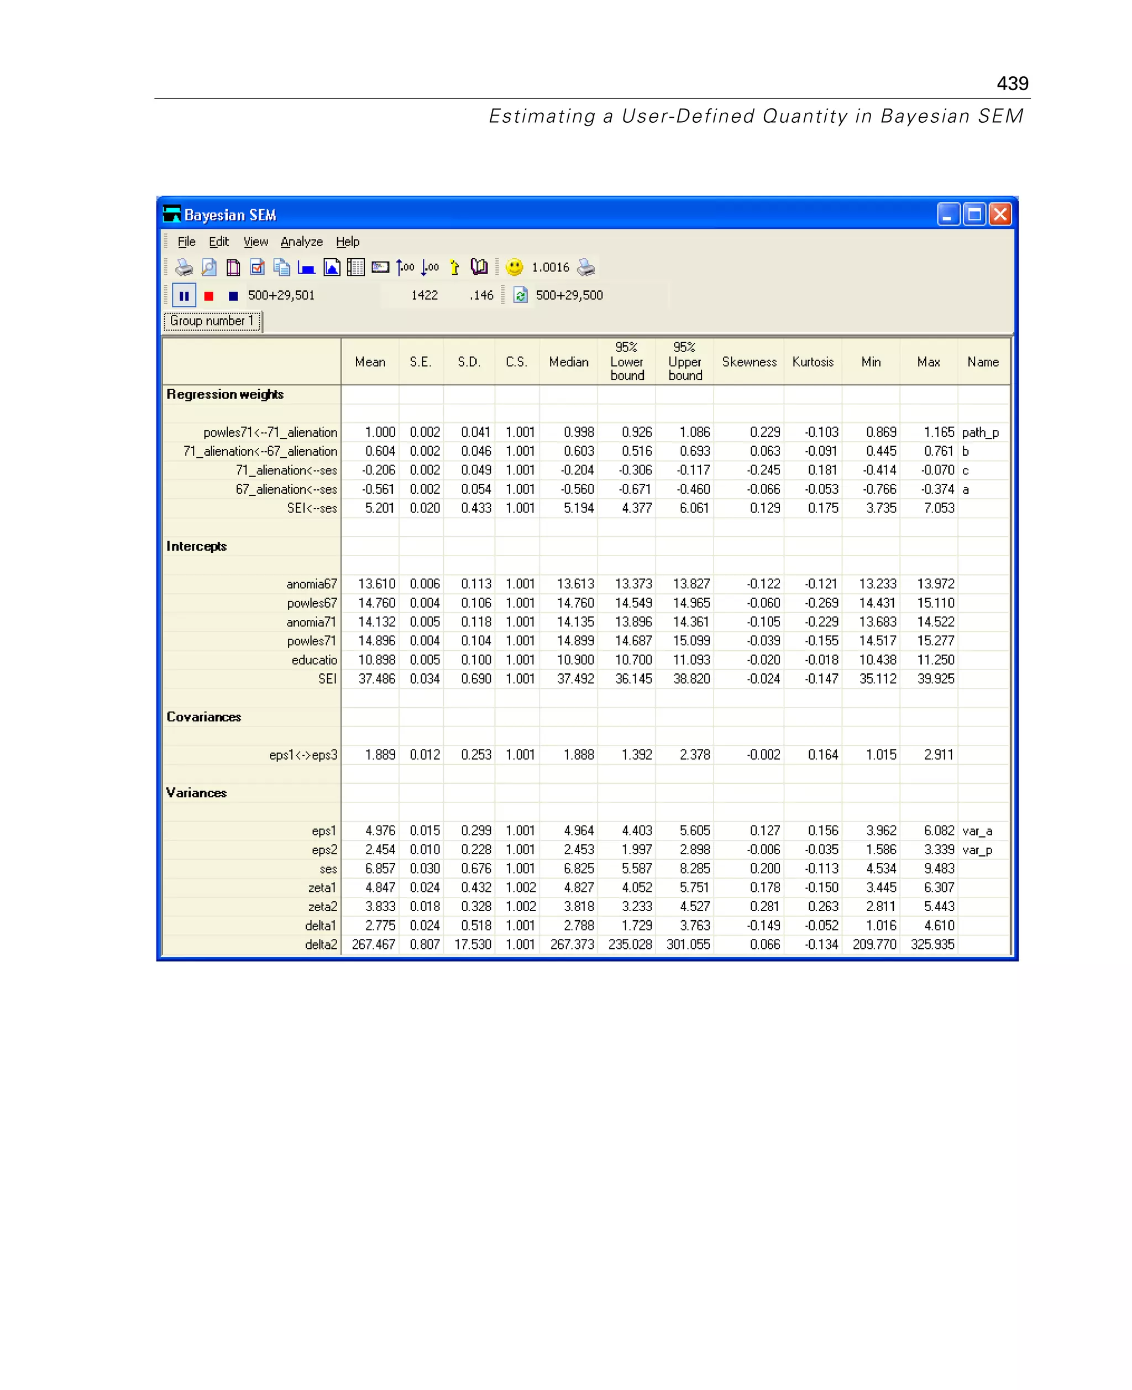1132x1390 pixels.
Task: Click the Page Setup purple page icon
Action: [233, 268]
